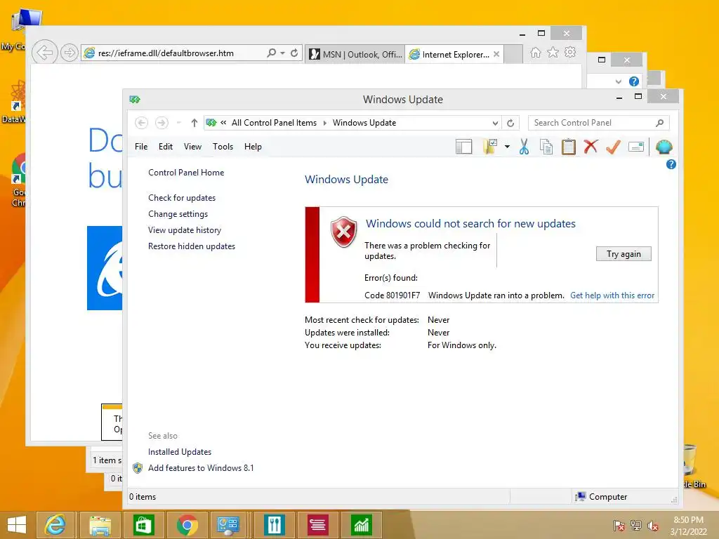
Task: Open Control Panel taskbar icon
Action: click(228, 525)
